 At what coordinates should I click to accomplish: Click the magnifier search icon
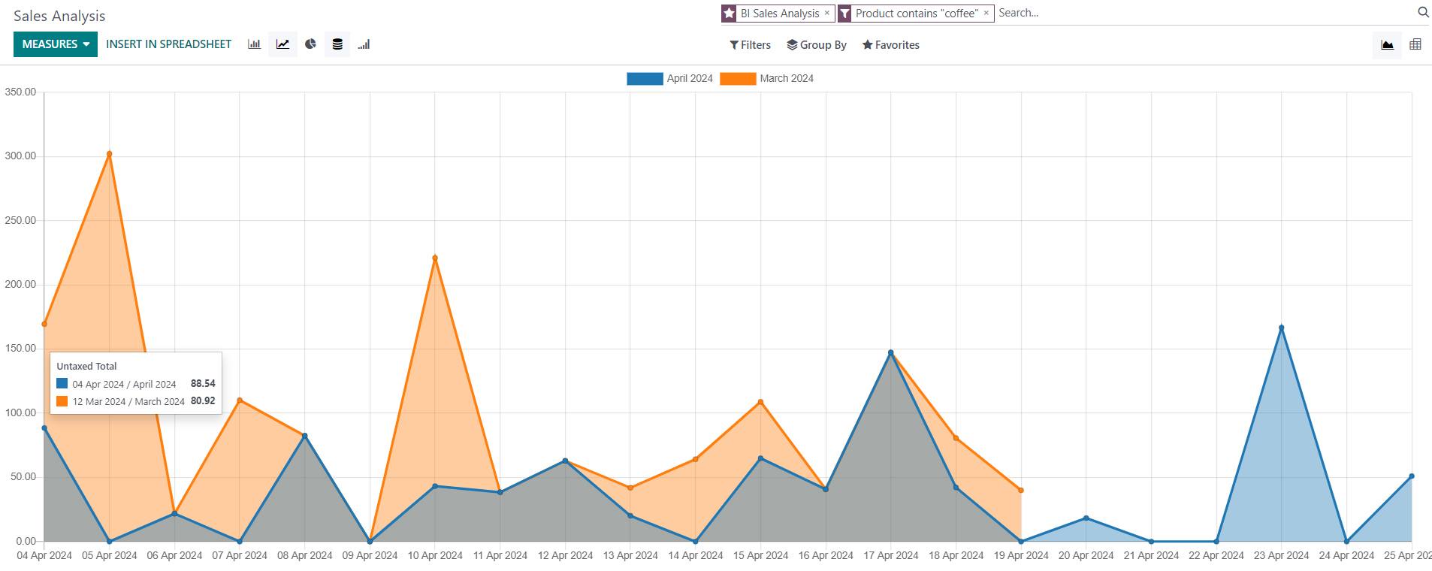pos(1423,12)
